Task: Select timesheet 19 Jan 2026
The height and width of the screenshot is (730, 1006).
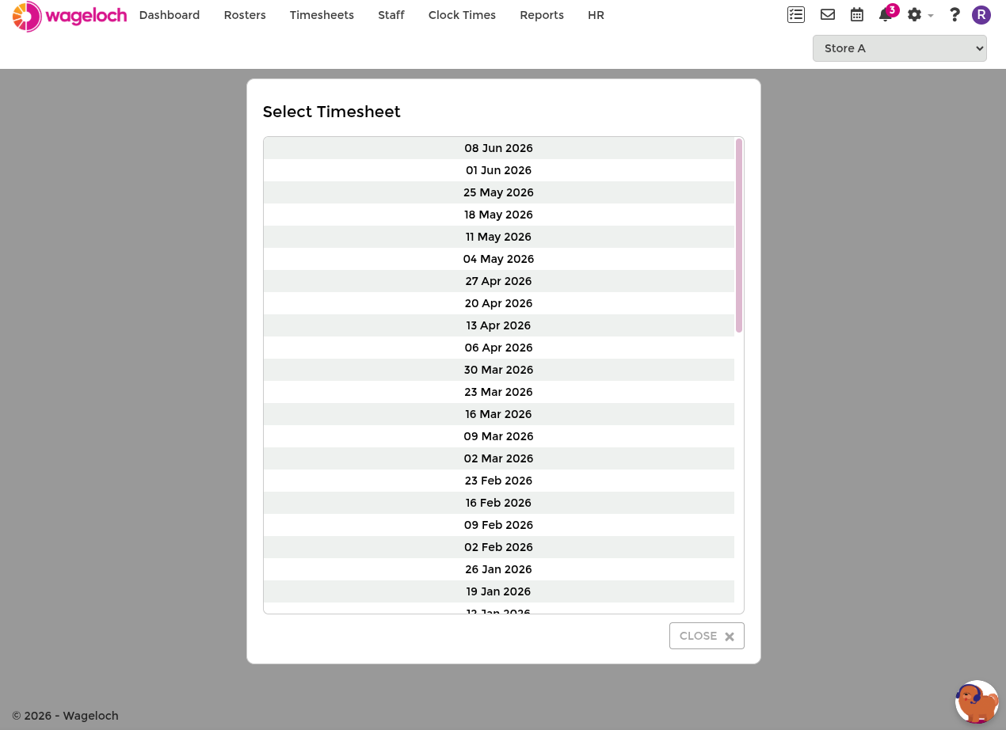Action: pyautogui.click(x=499, y=591)
